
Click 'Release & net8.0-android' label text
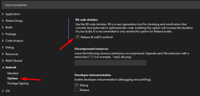pos(97,37)
